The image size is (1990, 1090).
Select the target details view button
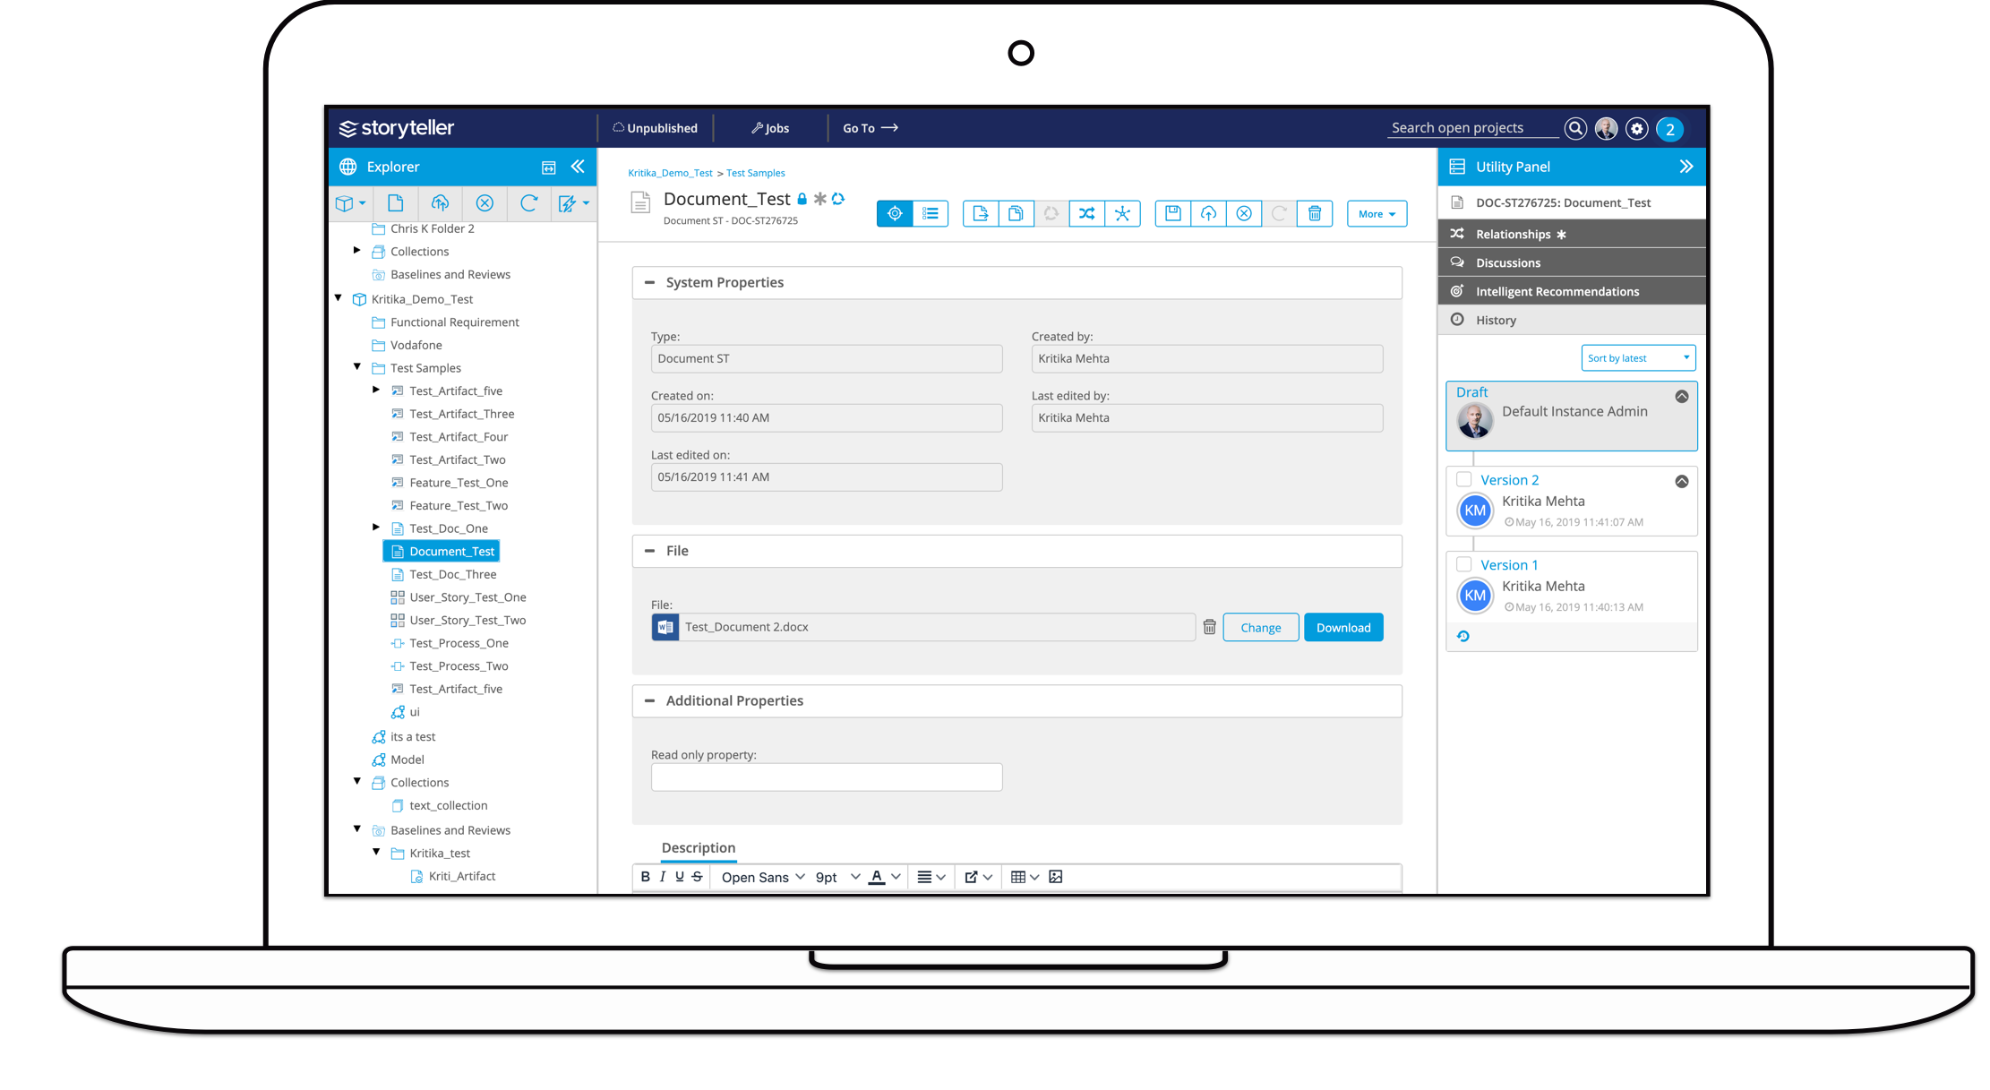click(x=895, y=213)
